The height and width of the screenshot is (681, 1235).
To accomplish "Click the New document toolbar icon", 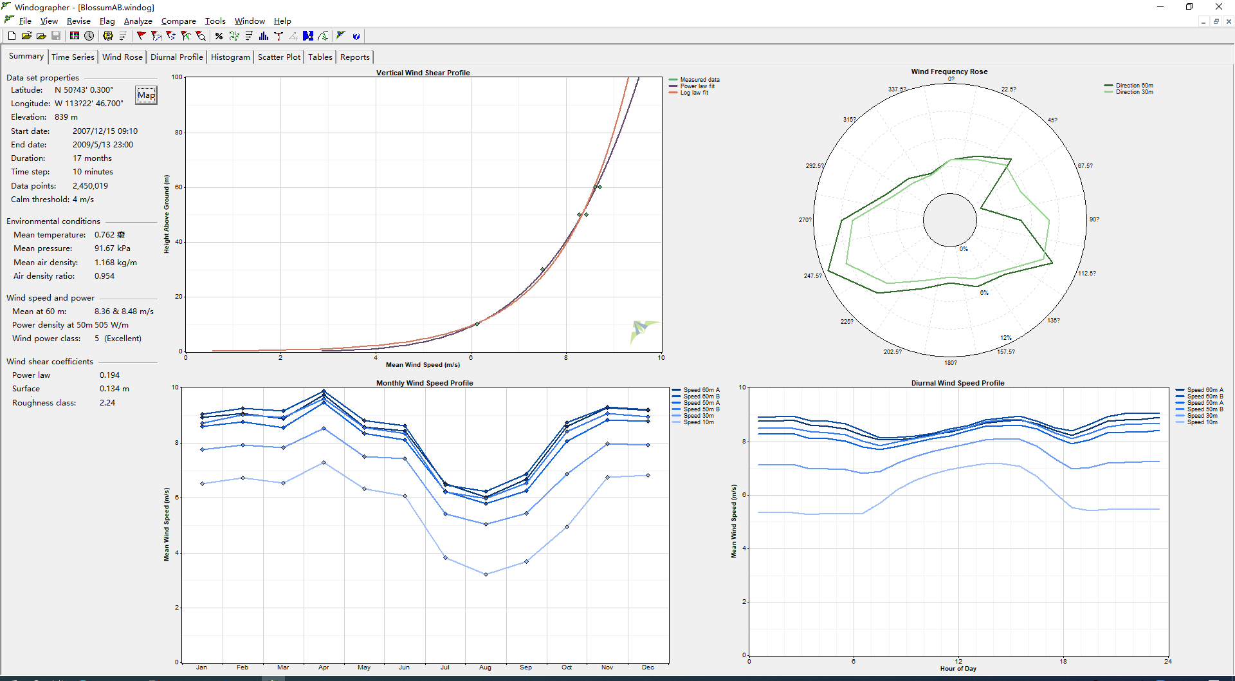I will (x=12, y=36).
